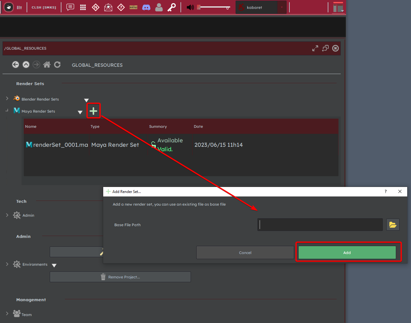411x323 pixels.
Task: Click the Environments gears icon
Action: pyautogui.click(x=17, y=264)
